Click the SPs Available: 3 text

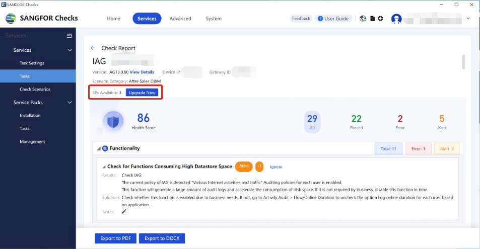tap(107, 93)
